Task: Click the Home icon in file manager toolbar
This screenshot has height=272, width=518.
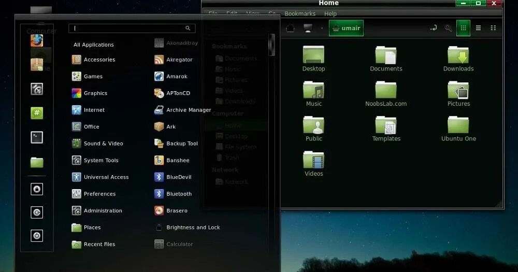Action: (x=290, y=28)
